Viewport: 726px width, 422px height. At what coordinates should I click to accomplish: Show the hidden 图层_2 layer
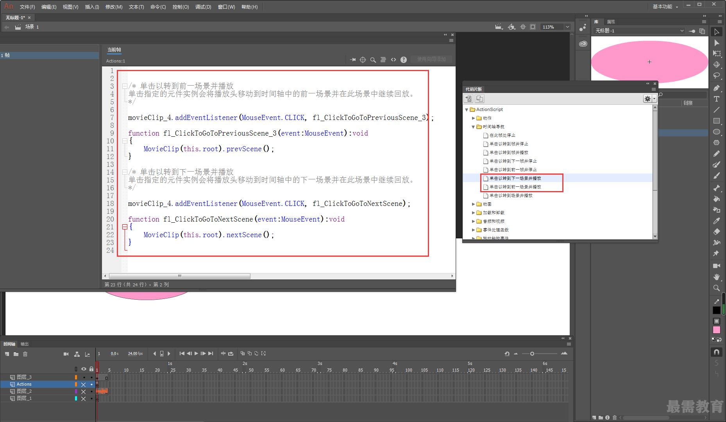[83, 392]
